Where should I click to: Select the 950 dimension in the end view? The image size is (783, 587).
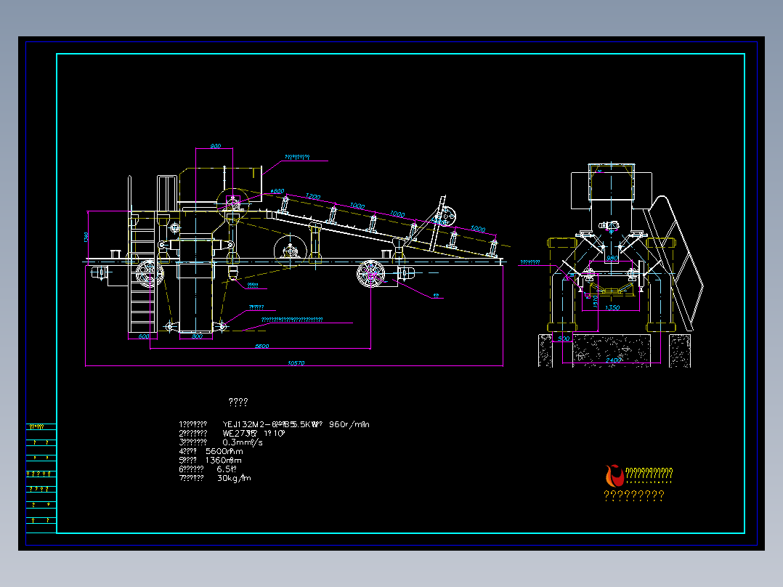(612, 259)
